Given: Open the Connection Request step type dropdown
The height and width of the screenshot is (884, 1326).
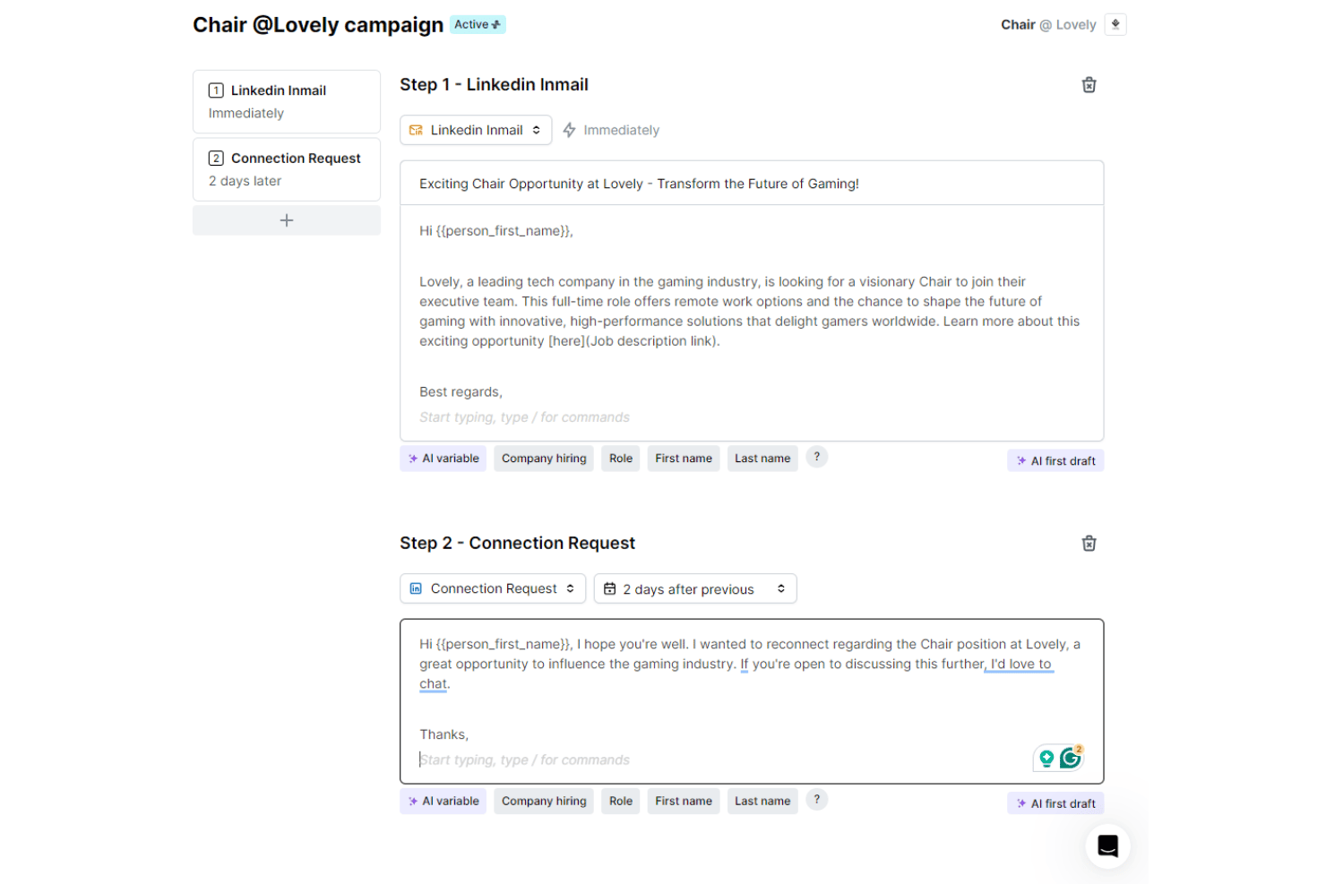Looking at the screenshot, I should tap(493, 588).
